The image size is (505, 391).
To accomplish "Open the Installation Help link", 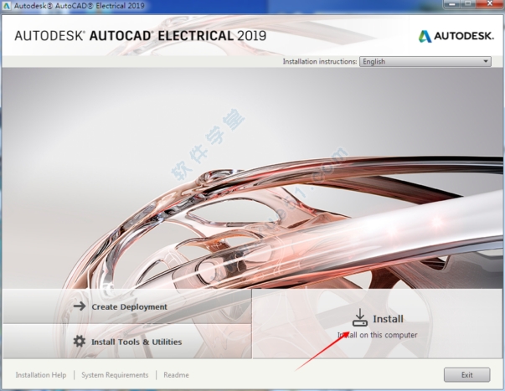I will (41, 375).
